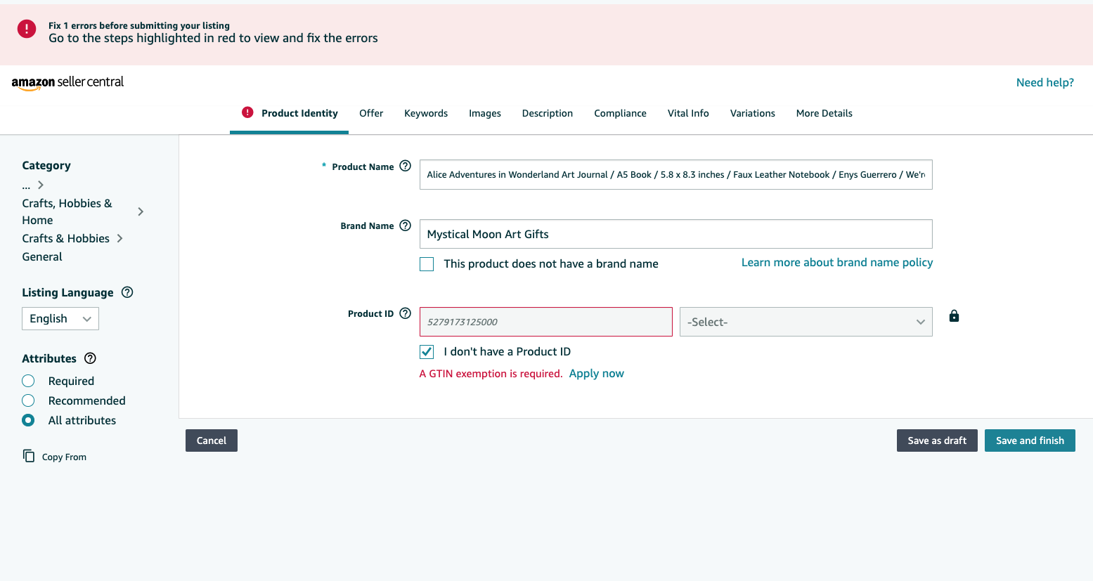Click the Save and finish button

coord(1030,440)
